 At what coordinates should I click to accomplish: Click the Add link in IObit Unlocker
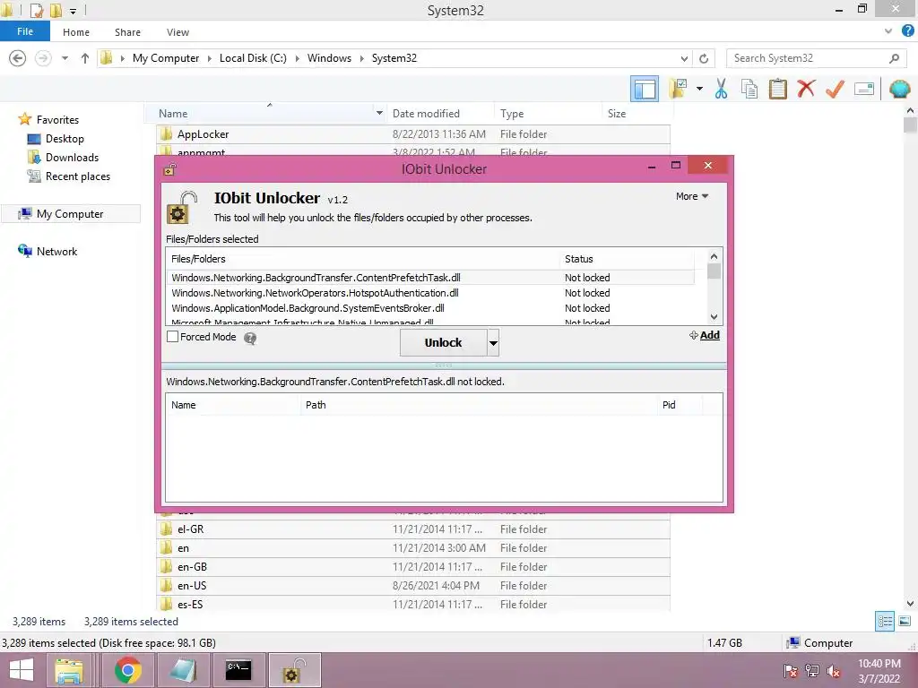(709, 335)
